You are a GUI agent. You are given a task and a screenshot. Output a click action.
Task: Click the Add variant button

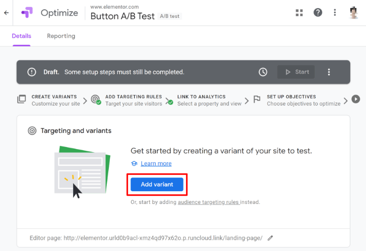tap(157, 185)
